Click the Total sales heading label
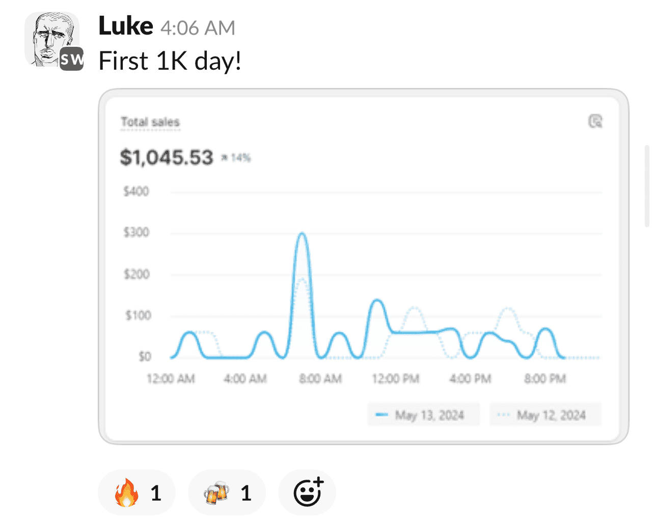Screen dimensions: 654x526 coord(150,122)
